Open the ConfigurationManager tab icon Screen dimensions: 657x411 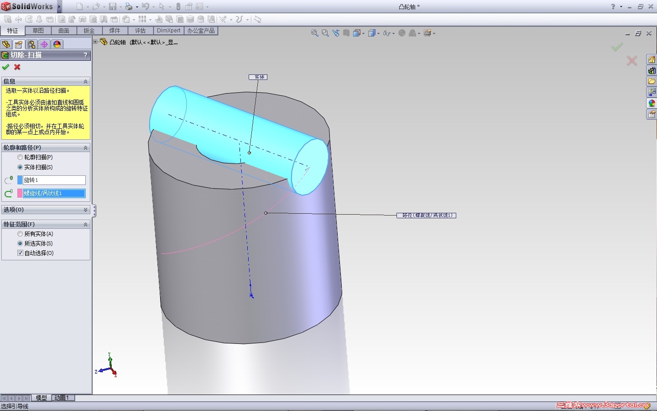click(x=31, y=44)
